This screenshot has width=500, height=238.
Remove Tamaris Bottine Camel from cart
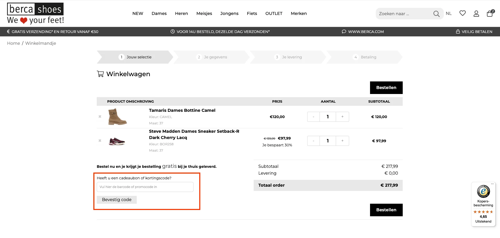[100, 117]
